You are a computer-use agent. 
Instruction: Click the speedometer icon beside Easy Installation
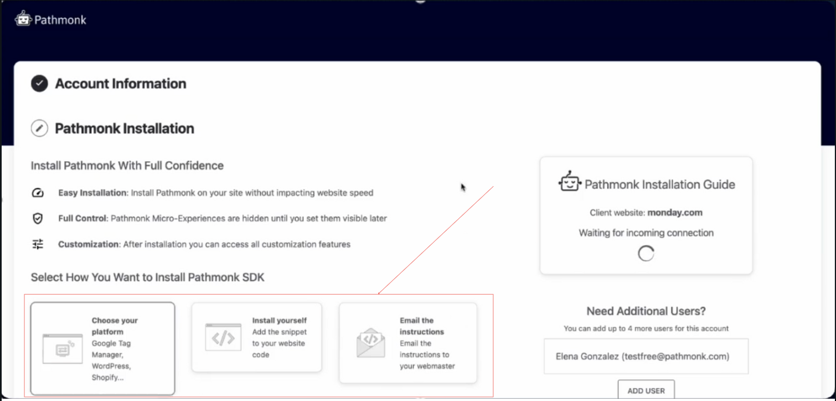pos(38,193)
